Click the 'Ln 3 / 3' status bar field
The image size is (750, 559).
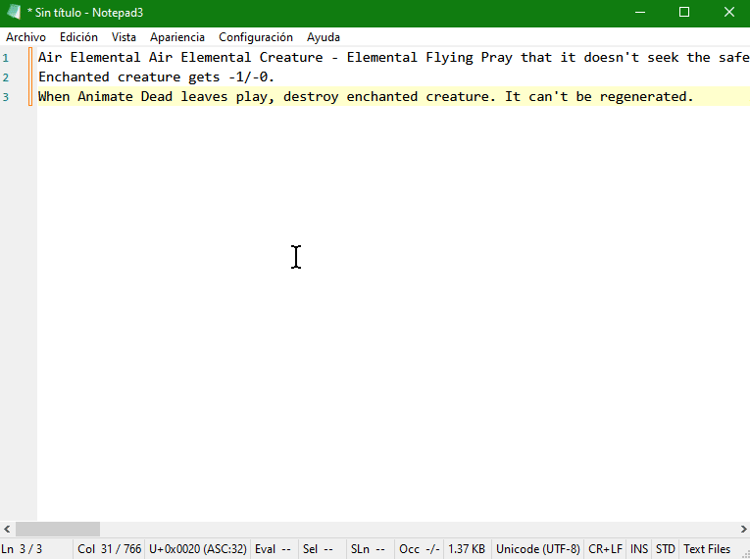[x=36, y=549]
